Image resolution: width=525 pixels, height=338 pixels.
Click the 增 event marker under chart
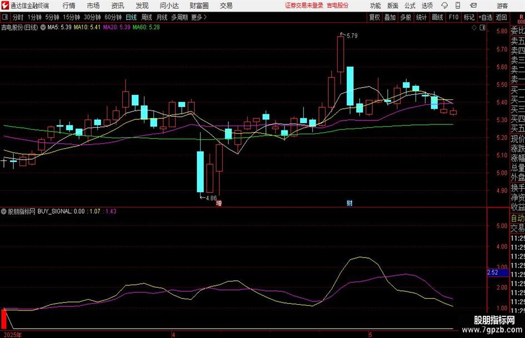click(x=219, y=203)
